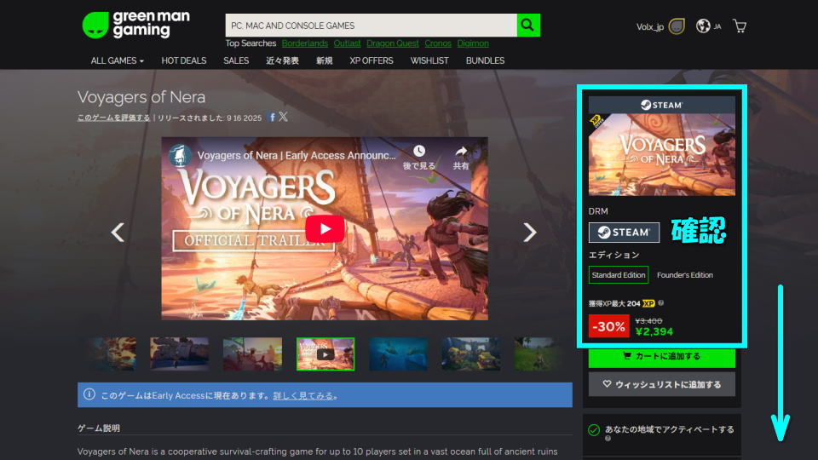Select the highlighted trailer video thumbnail
Image resolution: width=818 pixels, height=460 pixels.
pyautogui.click(x=325, y=354)
